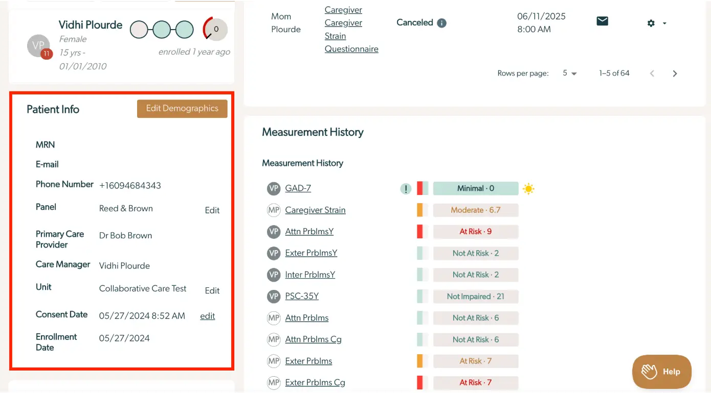Go to the next page of appointments
The image size is (711, 393).
pos(675,73)
